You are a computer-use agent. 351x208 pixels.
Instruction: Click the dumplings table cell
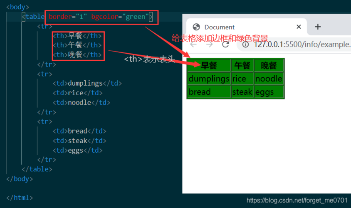209,79
